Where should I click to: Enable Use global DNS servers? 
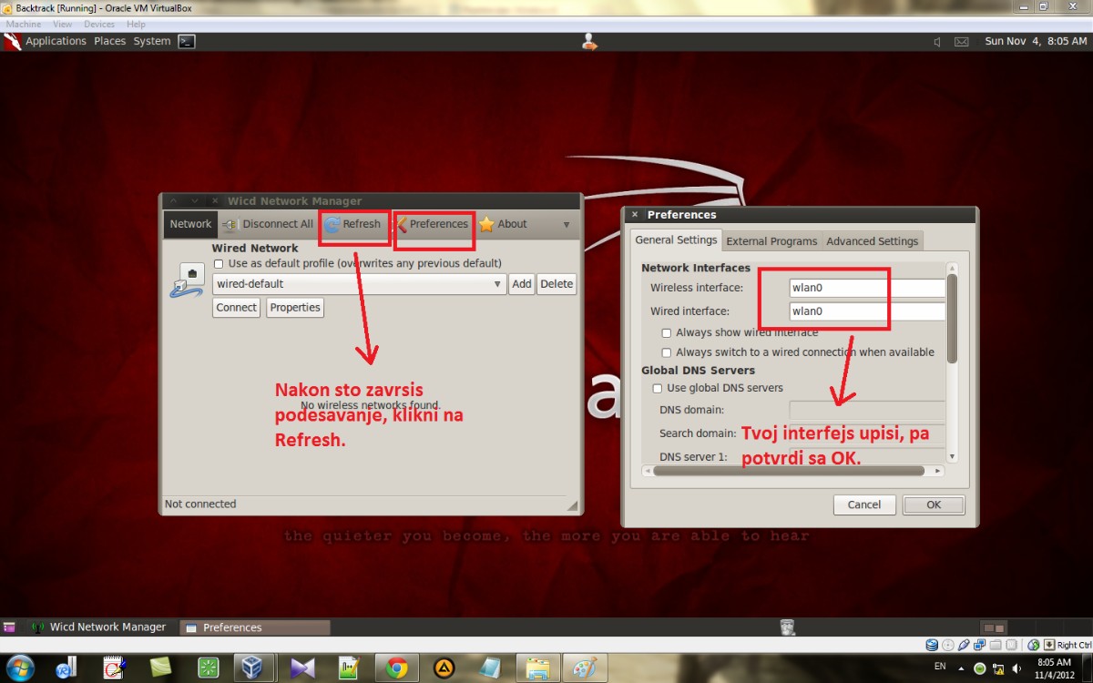click(658, 389)
